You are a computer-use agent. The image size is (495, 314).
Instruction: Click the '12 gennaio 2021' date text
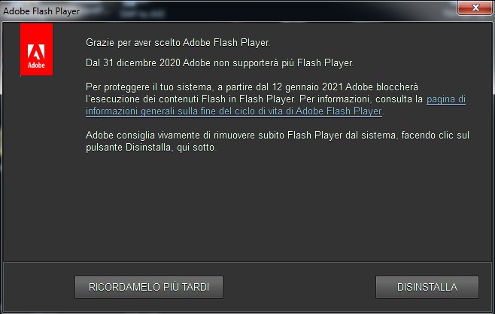pyautogui.click(x=307, y=87)
